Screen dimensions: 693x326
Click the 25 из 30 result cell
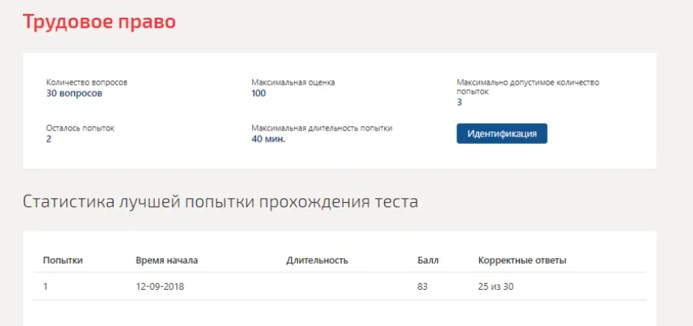pyautogui.click(x=496, y=287)
